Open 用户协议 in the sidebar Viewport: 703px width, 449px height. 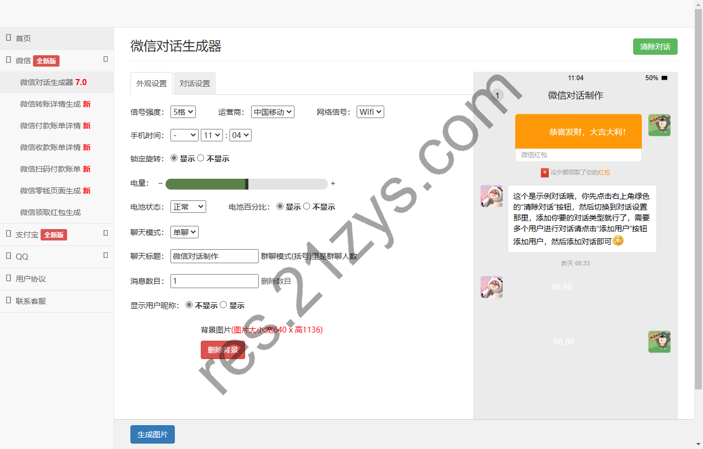(x=57, y=279)
